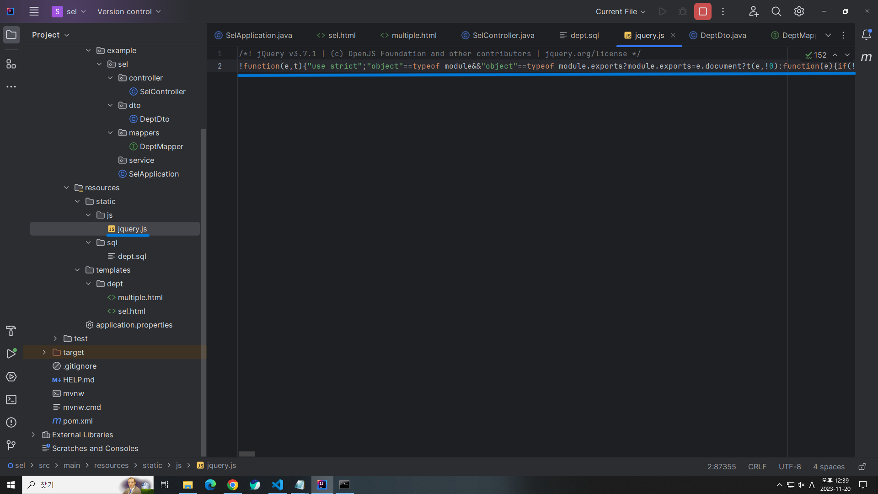
Task: Open the Git tool window icon
Action: click(11, 445)
